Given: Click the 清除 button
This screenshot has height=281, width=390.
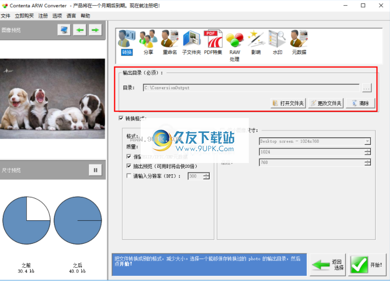Looking at the screenshot, I should [360, 103].
